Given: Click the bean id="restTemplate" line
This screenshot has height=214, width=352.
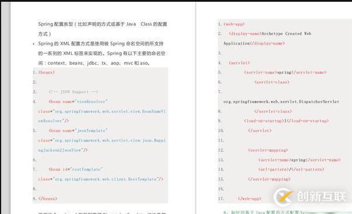Looking at the screenshot, I should point(76,169).
